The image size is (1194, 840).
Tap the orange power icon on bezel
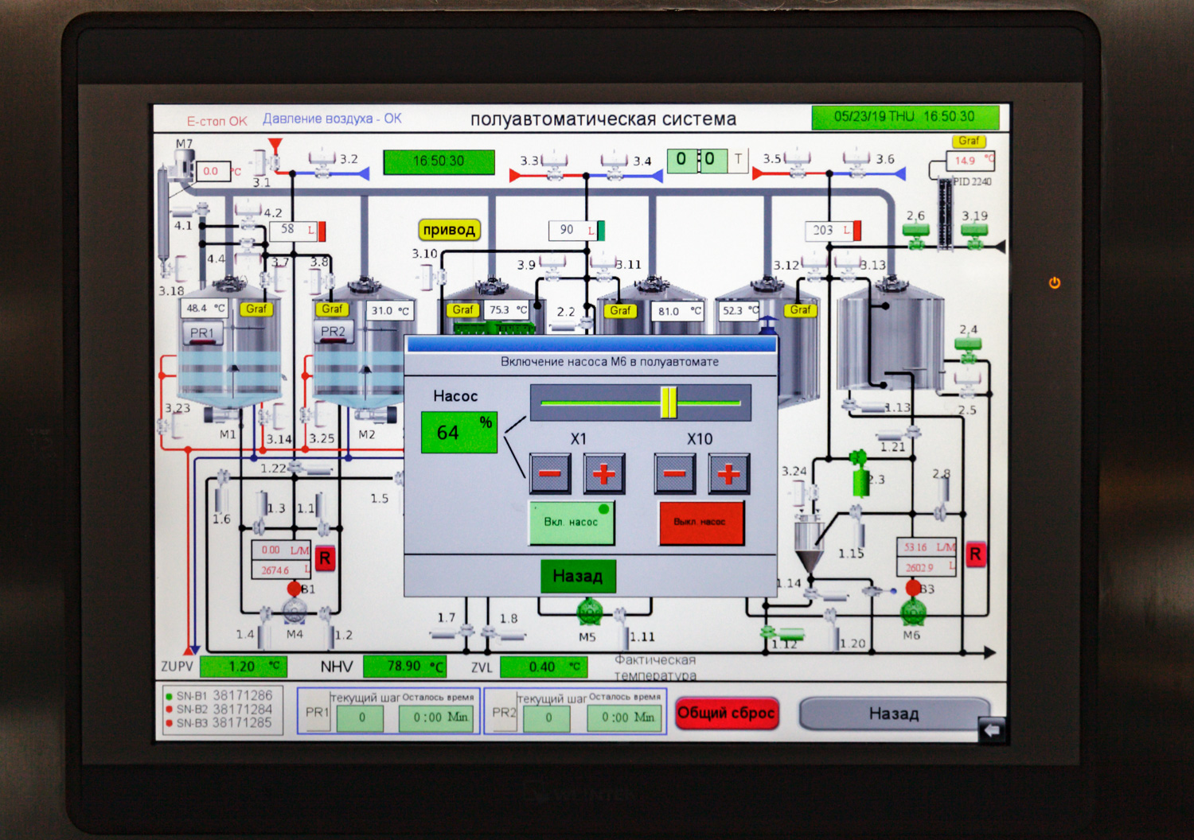pos(1055,282)
